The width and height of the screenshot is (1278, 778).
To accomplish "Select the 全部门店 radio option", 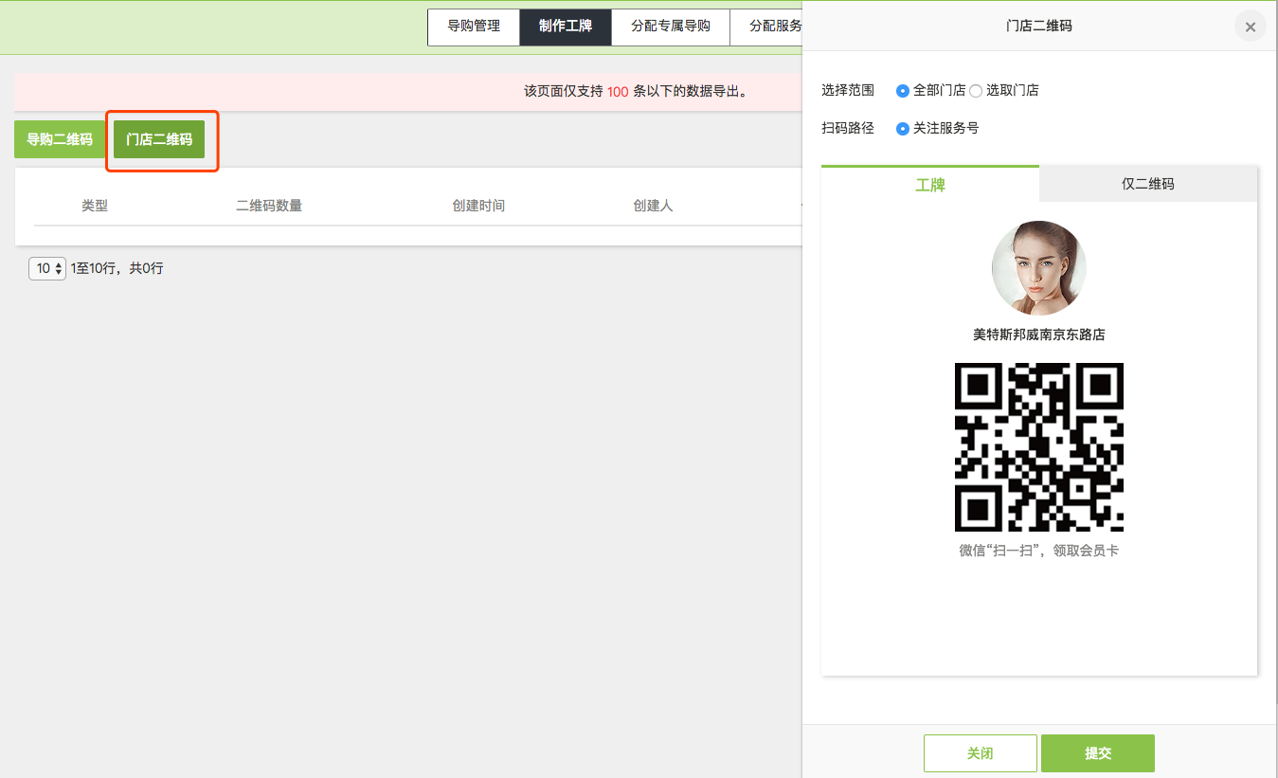I will [903, 91].
